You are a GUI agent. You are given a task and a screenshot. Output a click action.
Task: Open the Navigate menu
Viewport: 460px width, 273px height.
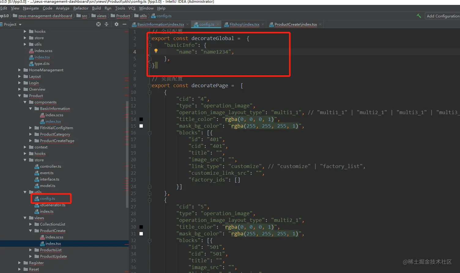[31, 8]
